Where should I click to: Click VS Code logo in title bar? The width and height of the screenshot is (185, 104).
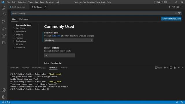pos(3,2)
